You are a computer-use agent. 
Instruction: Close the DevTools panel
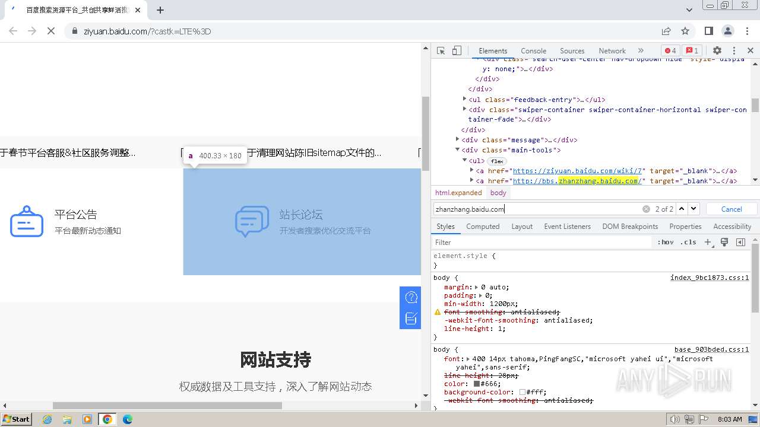coord(750,50)
